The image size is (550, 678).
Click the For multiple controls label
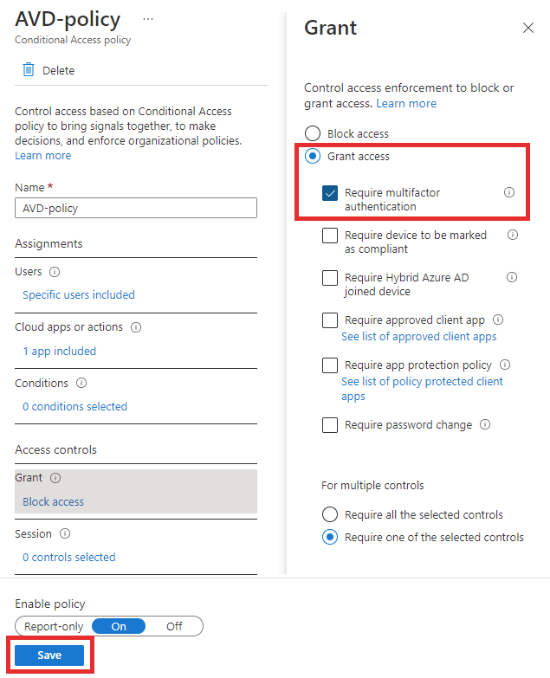click(x=372, y=486)
